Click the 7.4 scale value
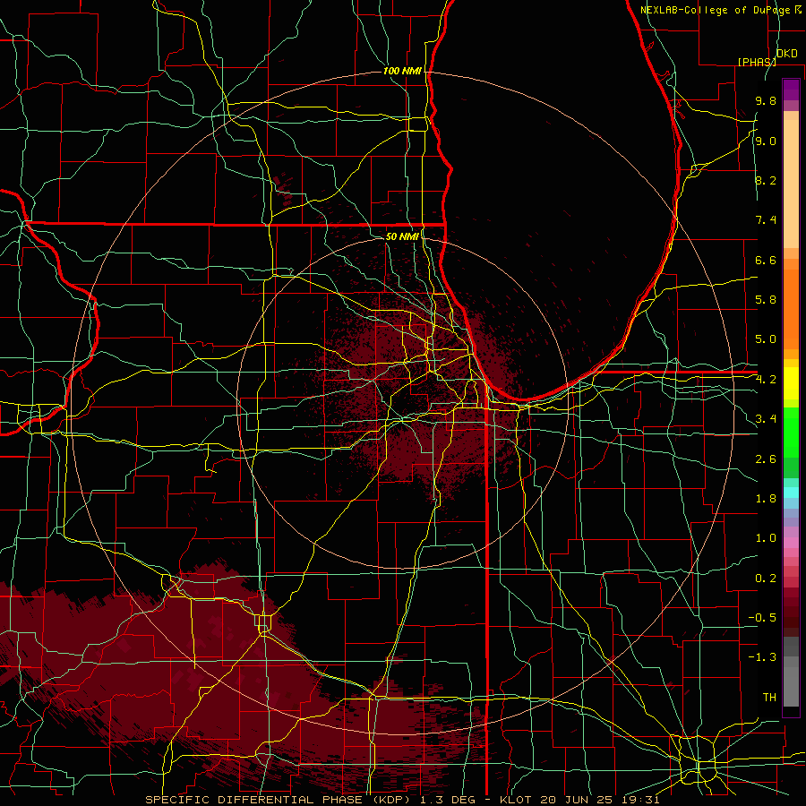Viewport: 806px width, 806px height. click(766, 220)
